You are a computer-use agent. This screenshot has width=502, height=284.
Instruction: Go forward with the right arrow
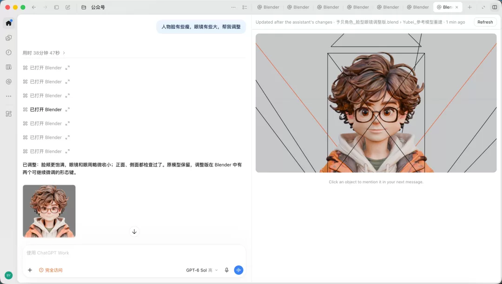[x=45, y=7]
